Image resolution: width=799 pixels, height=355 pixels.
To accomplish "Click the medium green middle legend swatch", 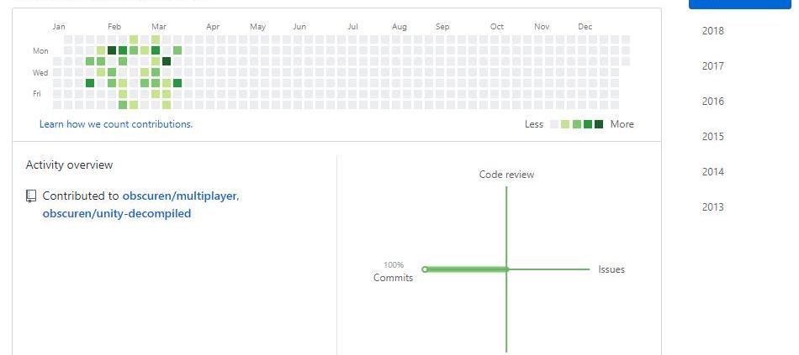I will pos(577,124).
